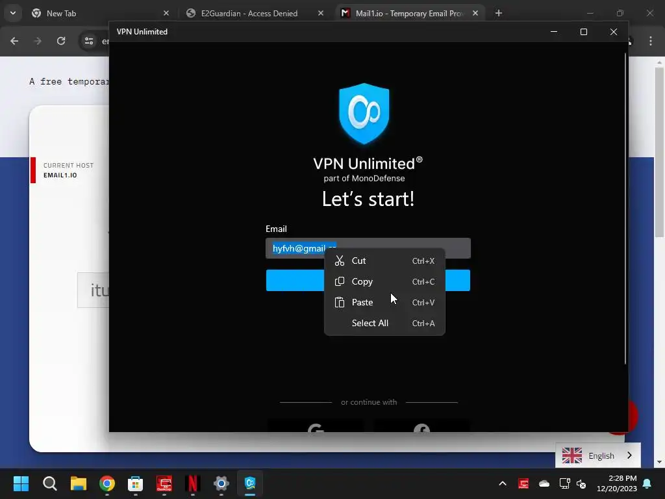The width and height of the screenshot is (665, 499).
Task: Switch to the Mail1.io browser tab
Action: pos(410,13)
